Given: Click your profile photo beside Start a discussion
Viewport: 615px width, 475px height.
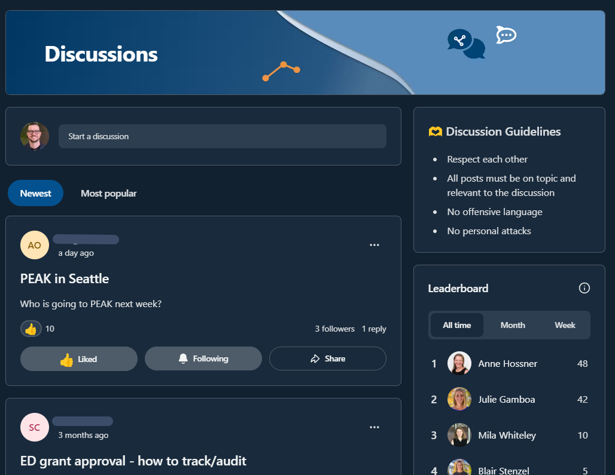Looking at the screenshot, I should point(35,136).
